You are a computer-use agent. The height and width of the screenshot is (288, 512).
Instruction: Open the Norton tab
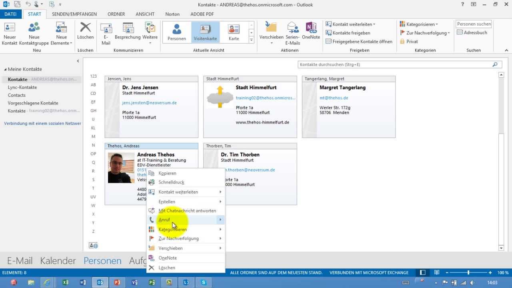point(172,14)
